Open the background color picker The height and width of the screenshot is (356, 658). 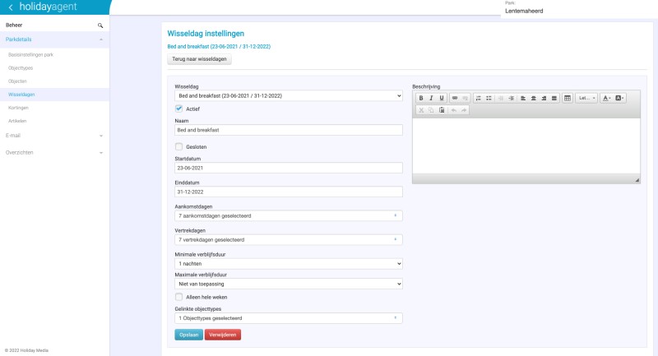[x=619, y=98]
